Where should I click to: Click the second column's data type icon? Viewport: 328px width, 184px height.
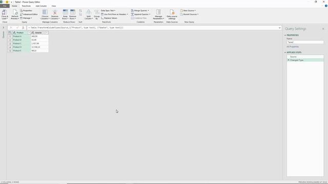(x=33, y=33)
